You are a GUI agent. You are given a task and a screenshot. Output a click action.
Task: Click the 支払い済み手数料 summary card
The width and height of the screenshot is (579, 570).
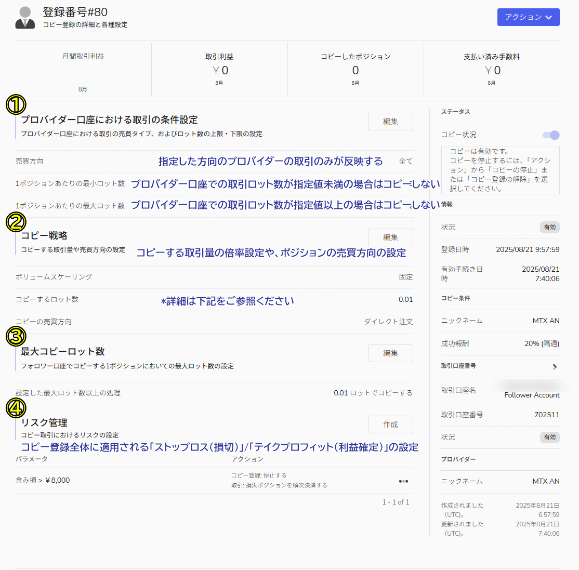(x=492, y=70)
